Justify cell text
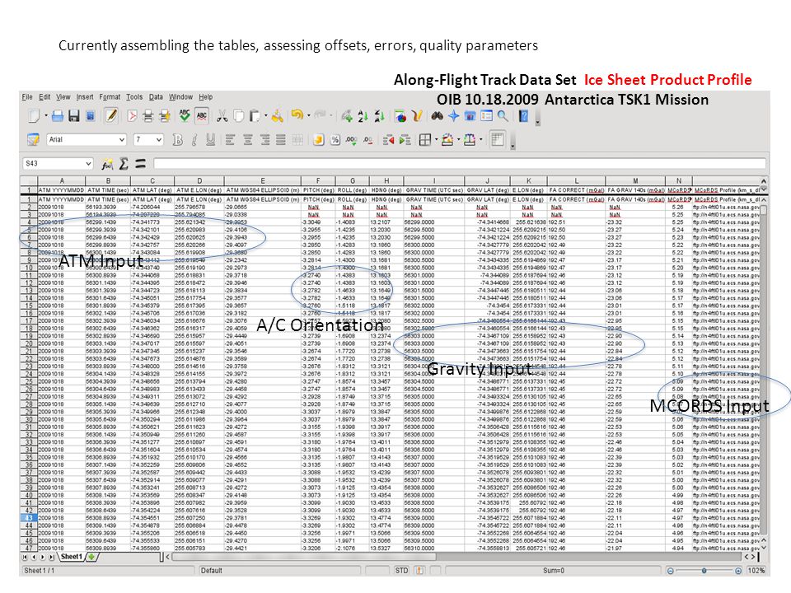The image size is (791, 593). [x=281, y=140]
